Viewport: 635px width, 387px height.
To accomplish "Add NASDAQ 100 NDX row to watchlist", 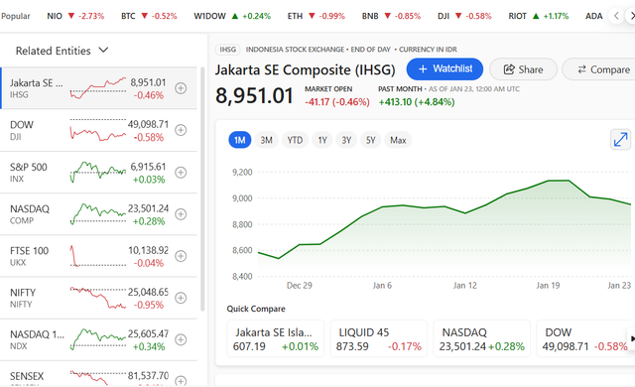I will 181,339.
